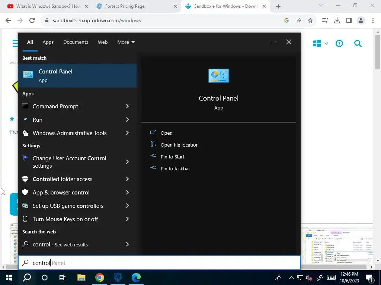Expand App & browser control arrow
Viewport: 381px width, 285px height.
(127, 192)
